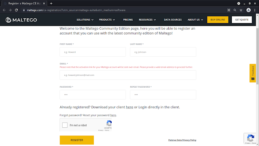The width and height of the screenshot is (259, 146).
Task: Select the Register a Maltego CE tab
Action: (24, 3)
